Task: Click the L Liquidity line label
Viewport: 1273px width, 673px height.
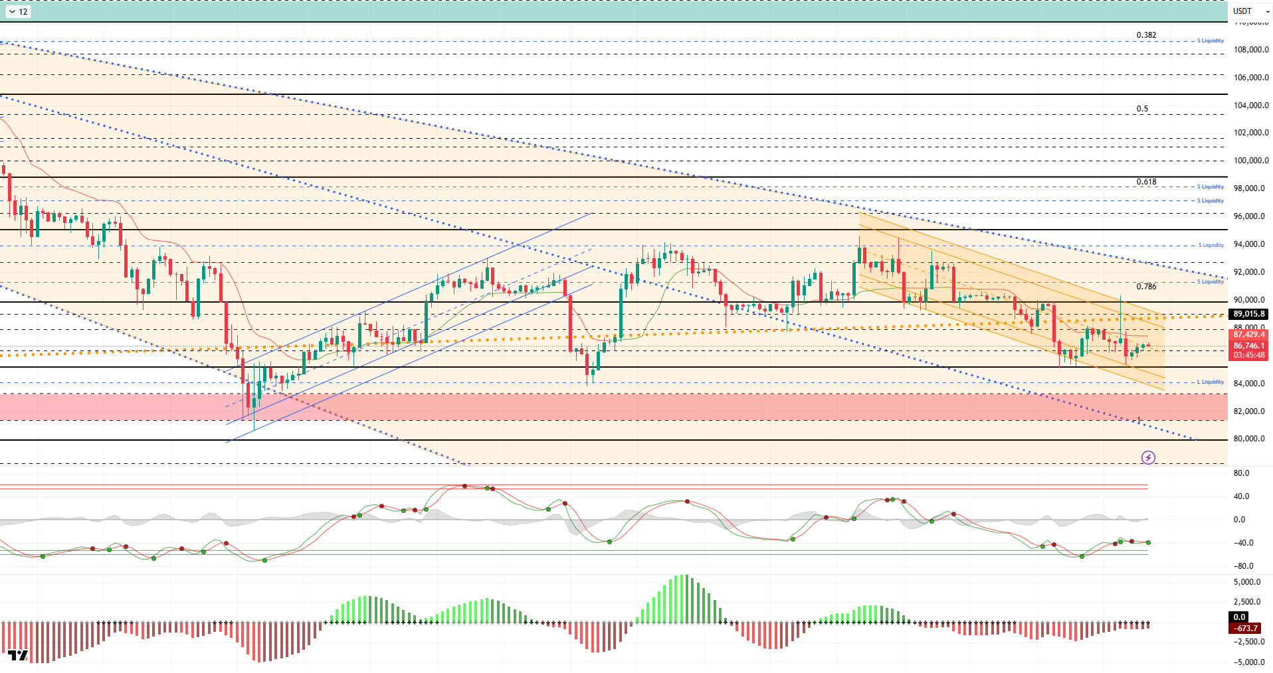Action: click(x=1210, y=382)
